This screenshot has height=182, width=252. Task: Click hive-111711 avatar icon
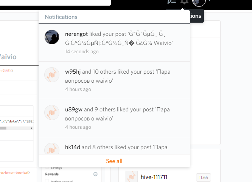click(131, 177)
